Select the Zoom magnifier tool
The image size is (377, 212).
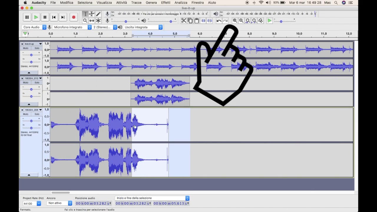point(85,21)
